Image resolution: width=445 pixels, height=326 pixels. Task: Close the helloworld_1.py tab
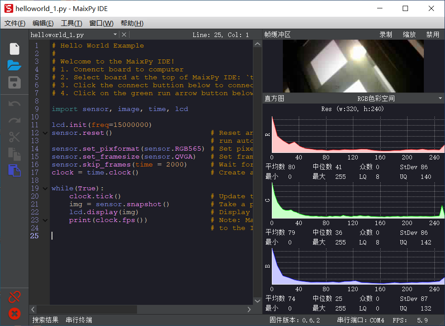click(124, 34)
